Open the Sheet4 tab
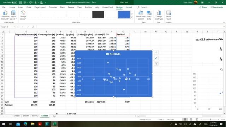This screenshot has height=127, width=226. 26,116
